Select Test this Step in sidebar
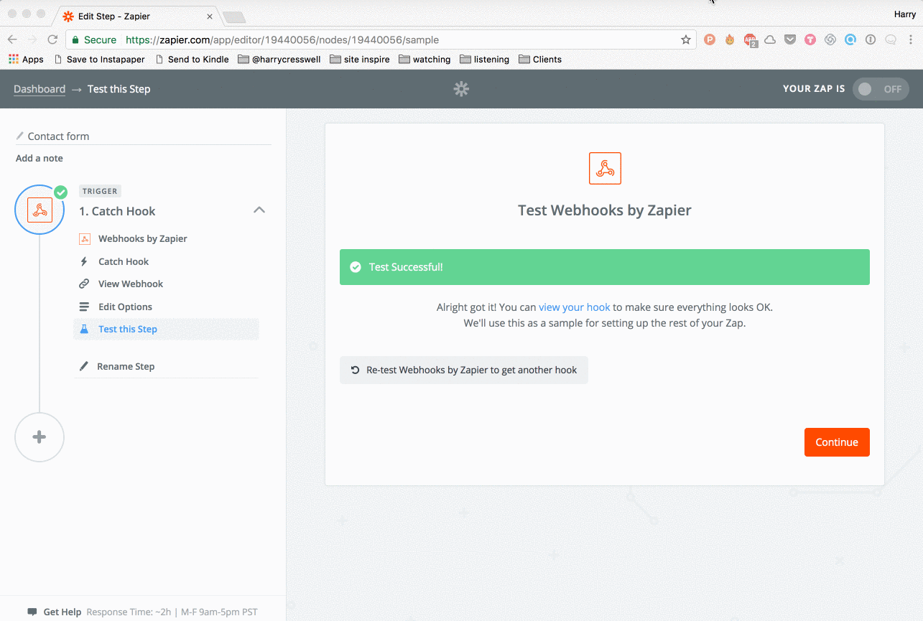This screenshot has width=923, height=621. coord(166,329)
